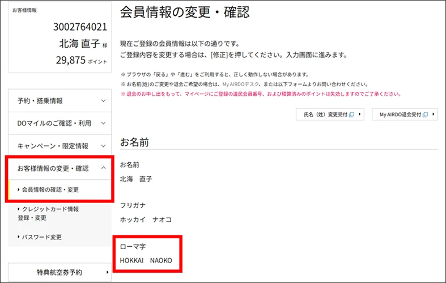Select the キャンペーン・限定情報 menu label

(x=52, y=146)
